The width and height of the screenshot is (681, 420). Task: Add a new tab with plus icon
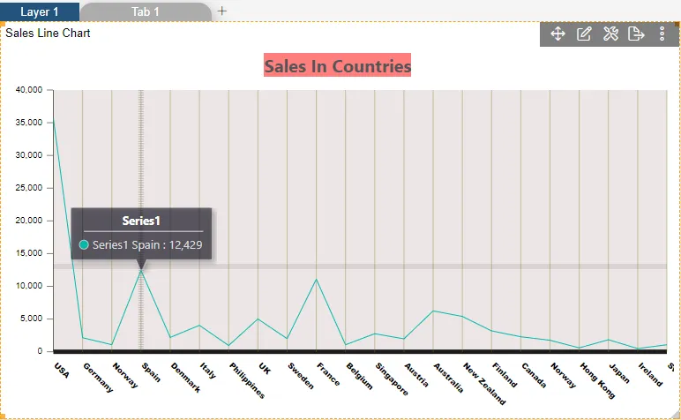222,11
